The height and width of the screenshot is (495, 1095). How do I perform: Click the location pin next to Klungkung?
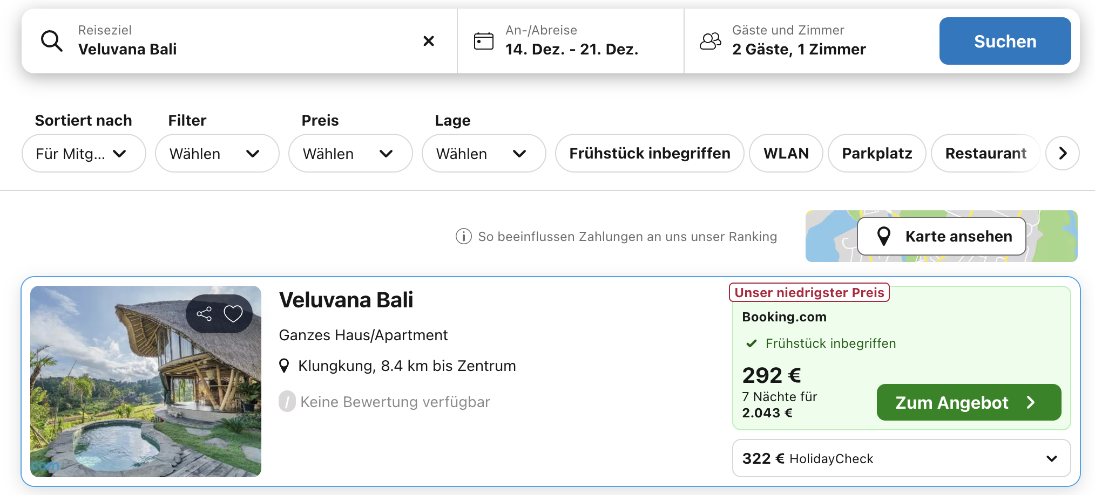(284, 365)
